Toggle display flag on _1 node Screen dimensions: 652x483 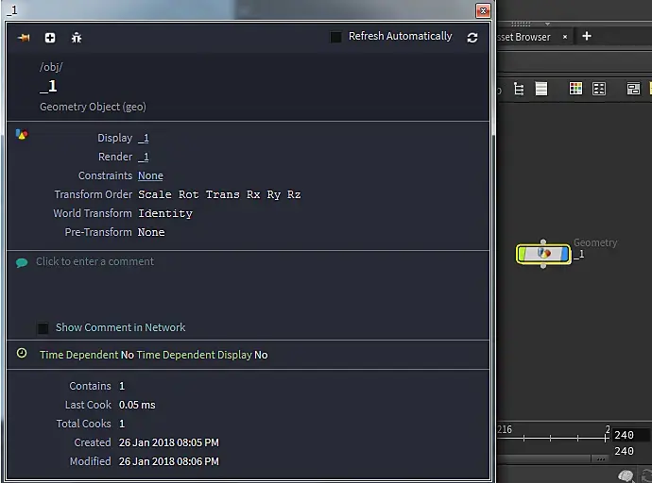565,254
